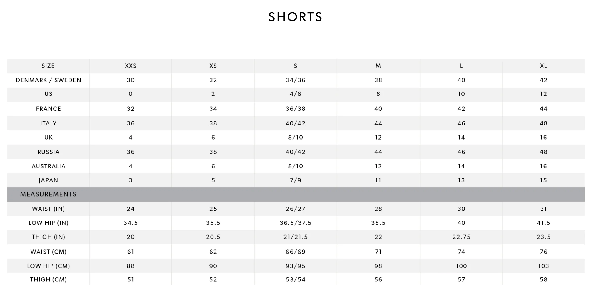Click the 103 low hip centimeters cell
The width and height of the screenshot is (594, 285).
coord(543,266)
